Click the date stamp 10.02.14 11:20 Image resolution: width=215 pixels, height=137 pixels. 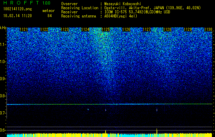(x=17, y=16)
